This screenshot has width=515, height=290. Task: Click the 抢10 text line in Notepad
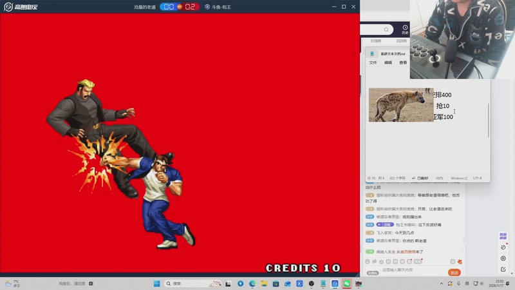click(x=443, y=106)
